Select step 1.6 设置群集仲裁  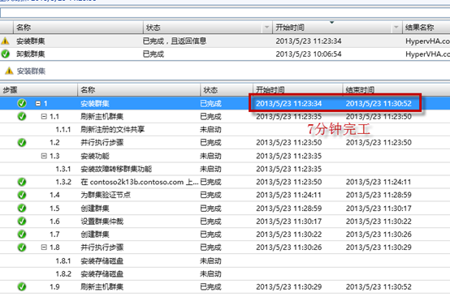pos(225,221)
